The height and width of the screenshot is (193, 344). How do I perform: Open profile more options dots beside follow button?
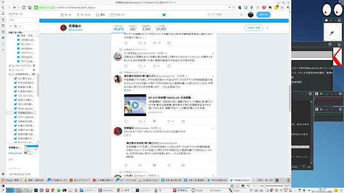click(x=268, y=28)
